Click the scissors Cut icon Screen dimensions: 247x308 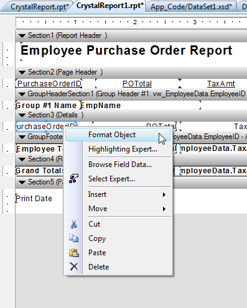coord(73,224)
